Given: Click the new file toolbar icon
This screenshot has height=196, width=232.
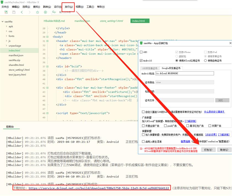Looking at the screenshot, I should (6, 12).
